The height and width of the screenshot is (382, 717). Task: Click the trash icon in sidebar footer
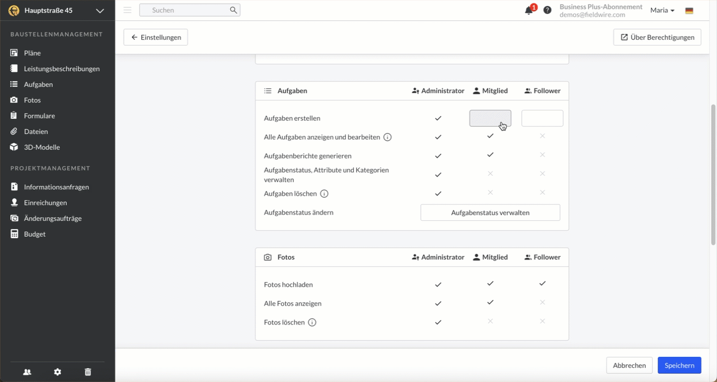pos(88,372)
